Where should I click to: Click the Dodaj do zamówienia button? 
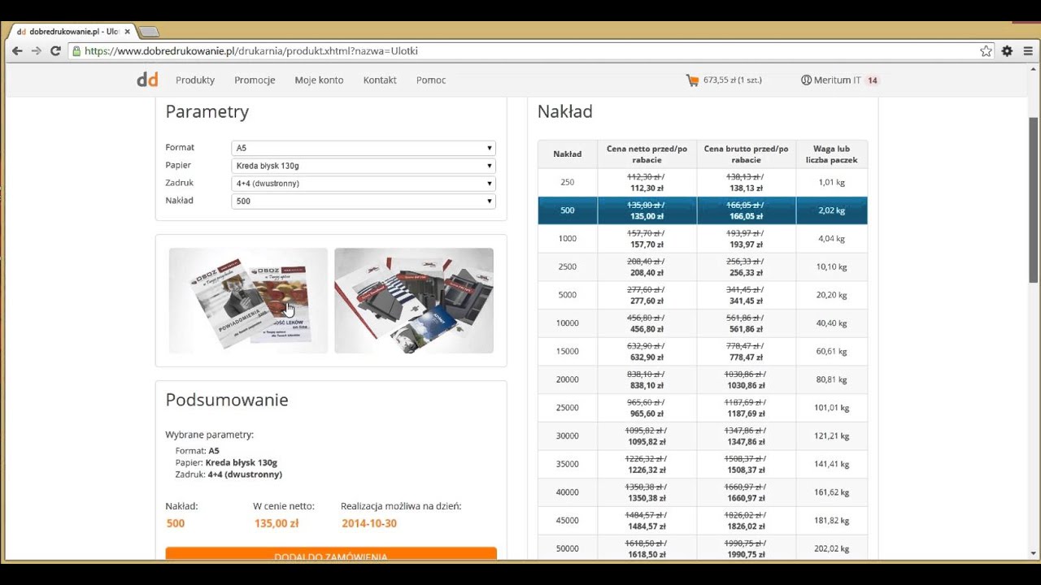click(x=331, y=553)
